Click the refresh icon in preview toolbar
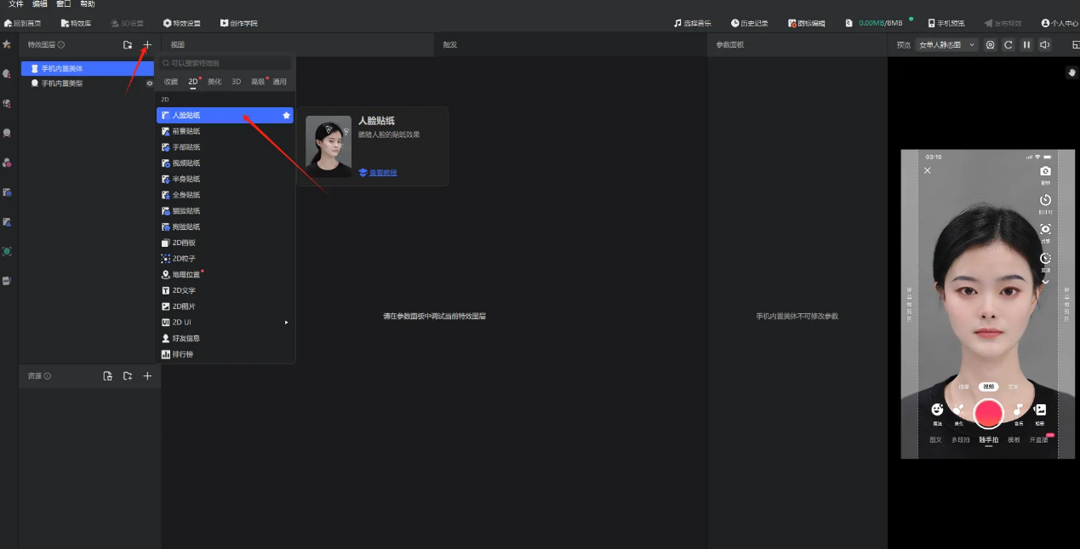Screen dimensions: 1080x549 coord(1009,45)
